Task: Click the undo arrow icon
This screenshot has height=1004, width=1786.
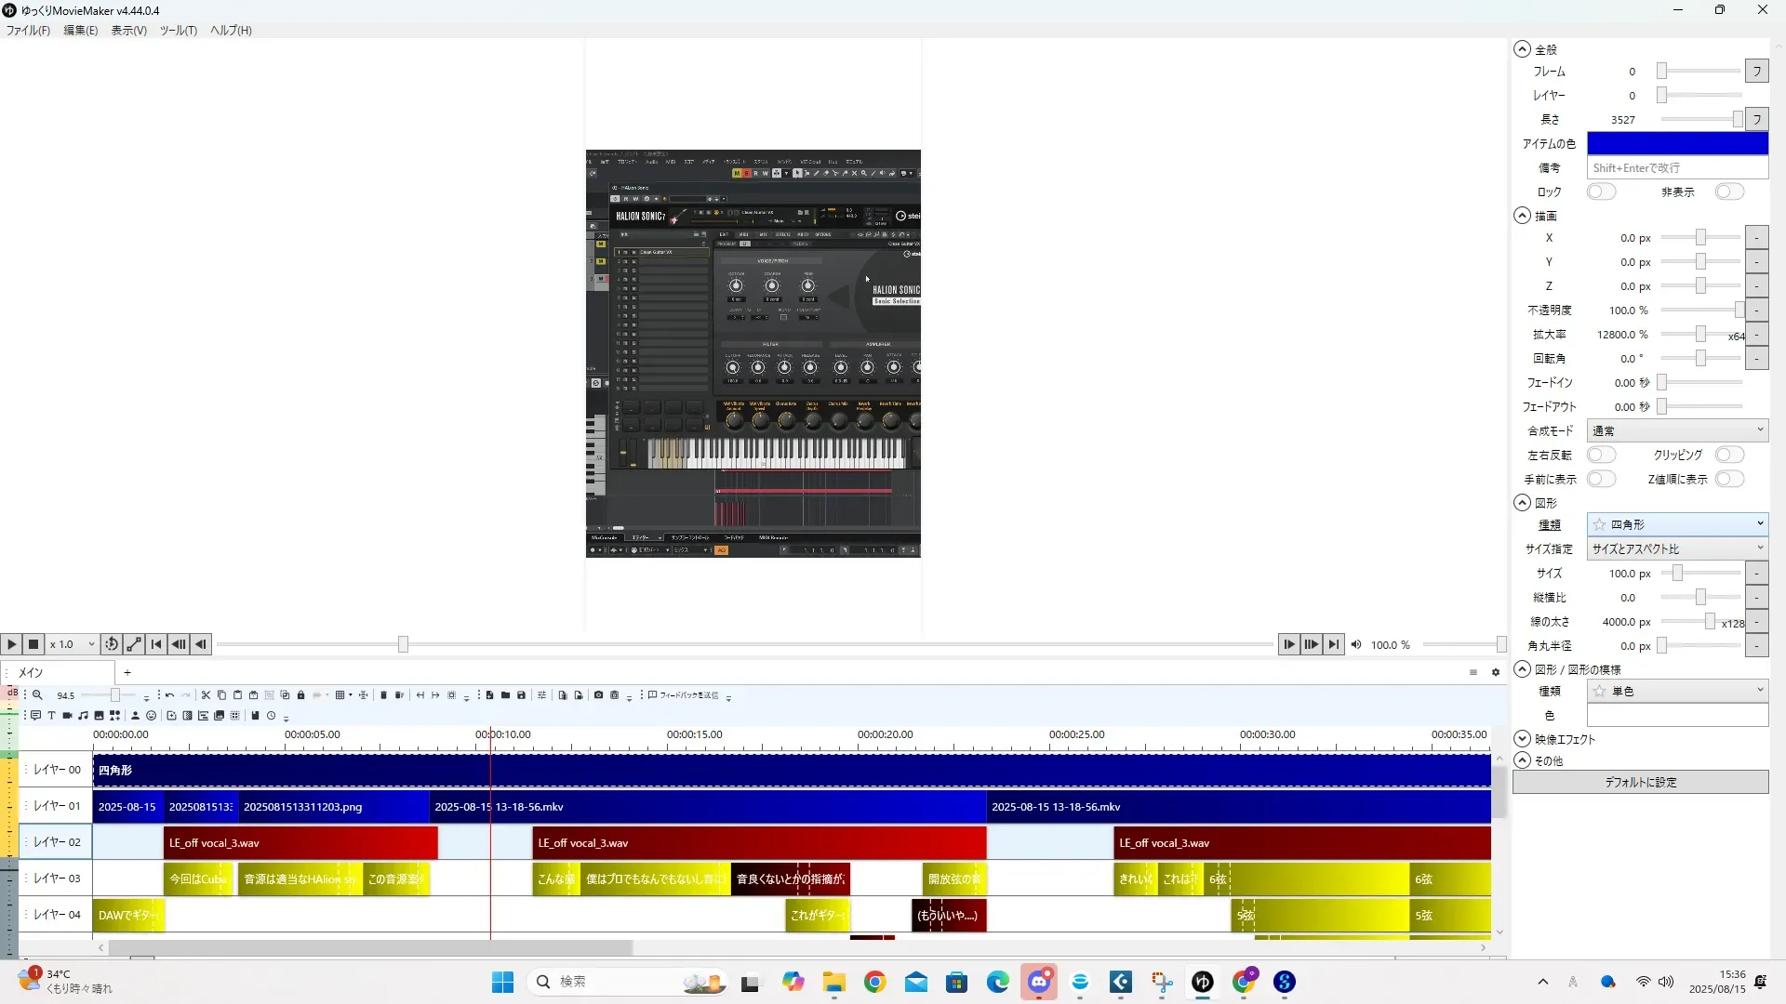Action: pos(169,695)
